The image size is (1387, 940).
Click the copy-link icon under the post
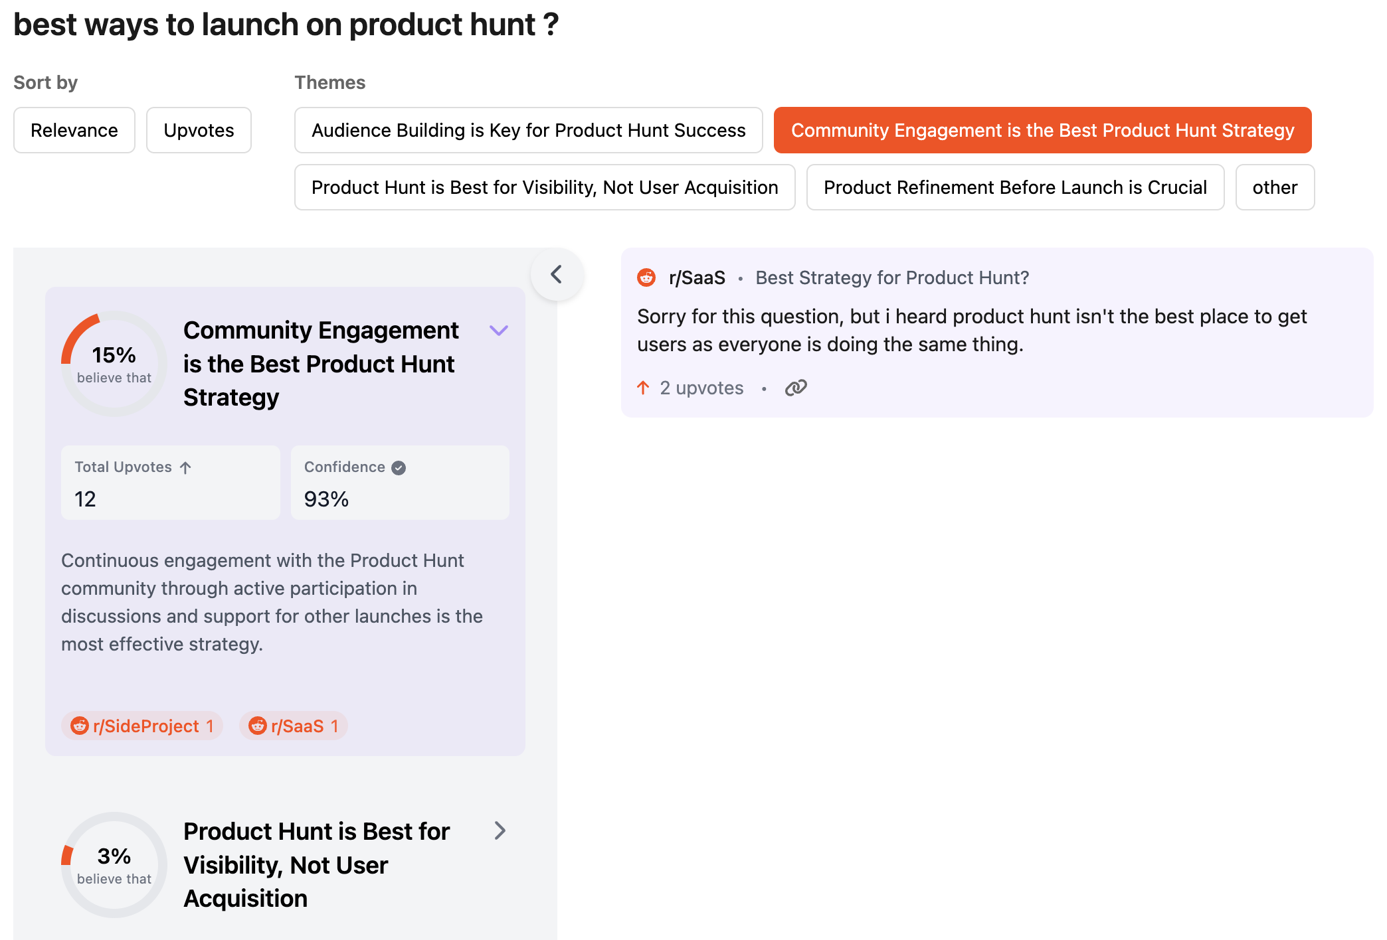point(795,388)
